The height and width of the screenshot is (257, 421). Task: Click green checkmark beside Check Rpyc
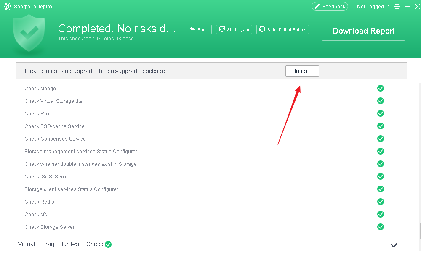pos(381,113)
